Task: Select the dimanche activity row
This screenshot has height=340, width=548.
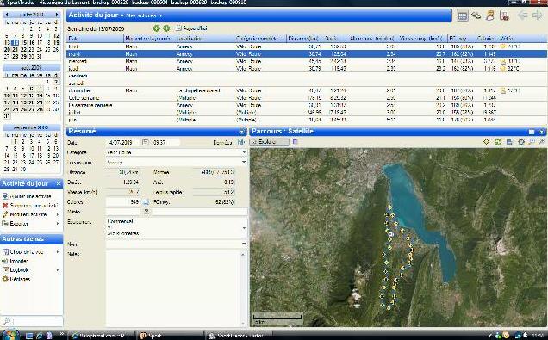Action: point(306,90)
